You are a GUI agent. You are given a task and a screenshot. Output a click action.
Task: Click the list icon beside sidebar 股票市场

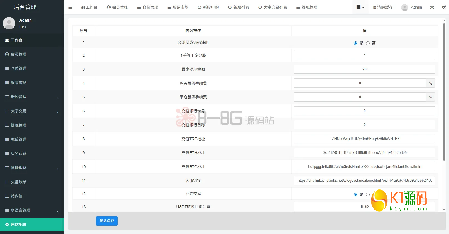(7, 83)
